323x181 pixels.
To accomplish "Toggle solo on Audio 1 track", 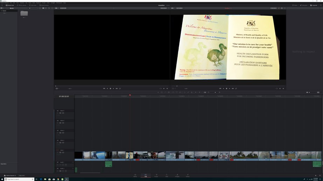I will [x=63, y=165].
